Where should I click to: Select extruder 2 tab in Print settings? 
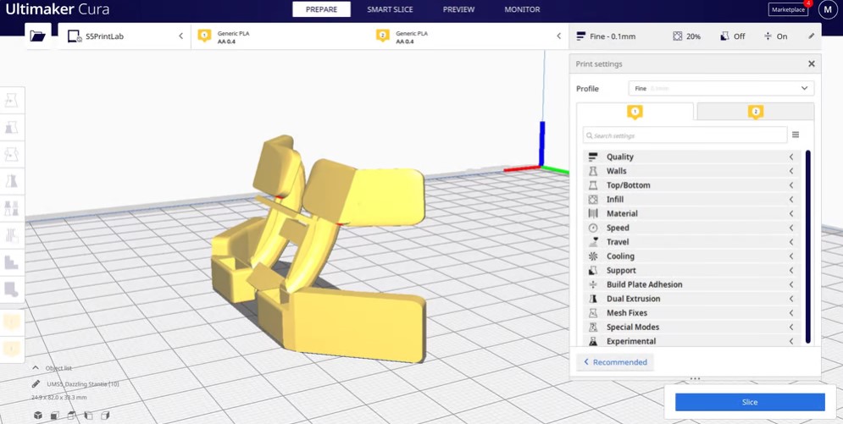[x=756, y=112]
